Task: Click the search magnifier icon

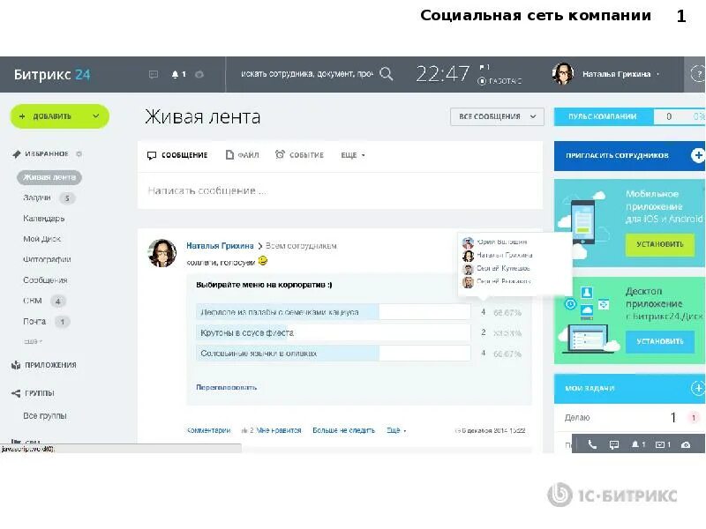Action: (387, 73)
